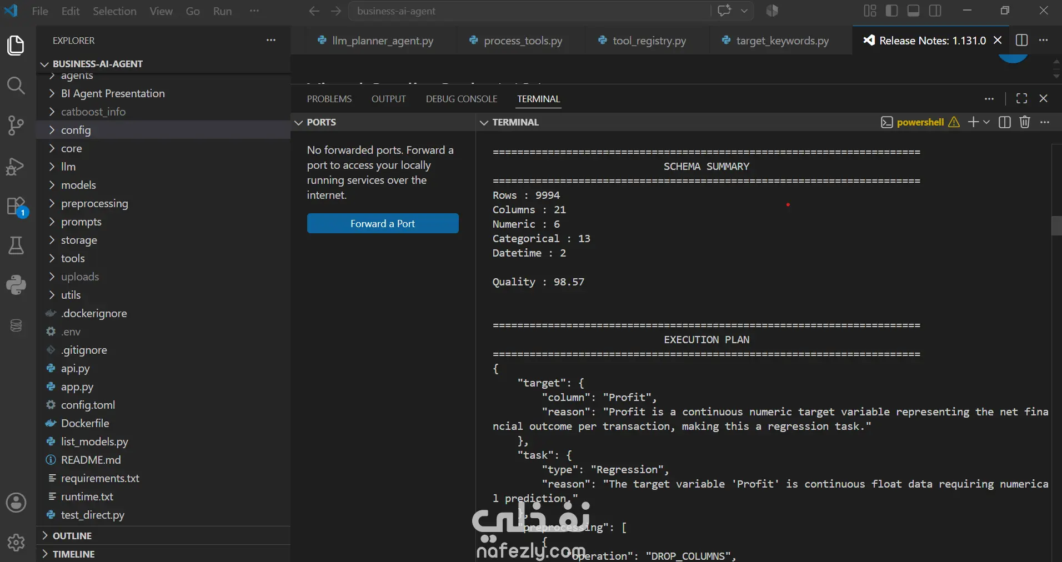Close the Release Notes tab
Viewport: 1062px width, 562px height.
coord(998,40)
